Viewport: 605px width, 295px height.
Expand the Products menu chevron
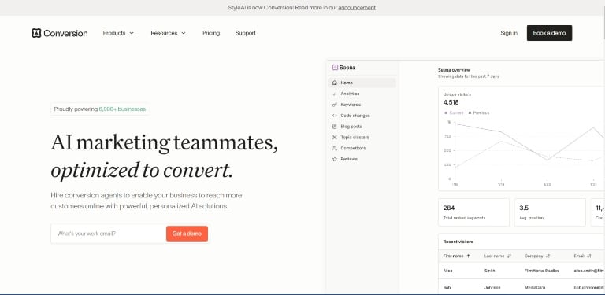(x=132, y=33)
